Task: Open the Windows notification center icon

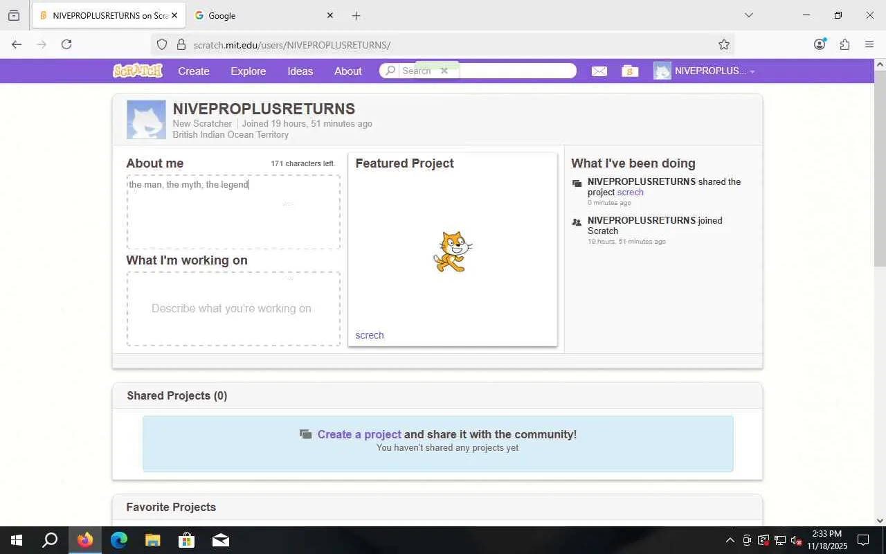Action: point(863,540)
